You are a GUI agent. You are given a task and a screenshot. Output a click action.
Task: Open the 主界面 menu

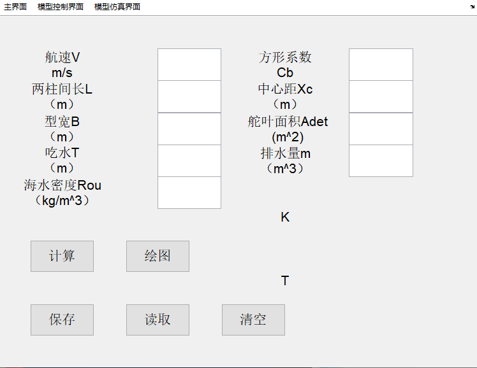tap(15, 7)
